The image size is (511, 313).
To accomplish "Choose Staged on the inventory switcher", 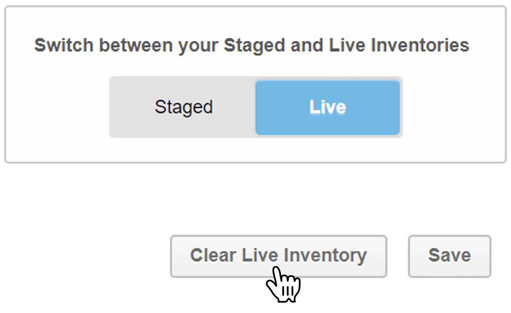I will pos(183,107).
